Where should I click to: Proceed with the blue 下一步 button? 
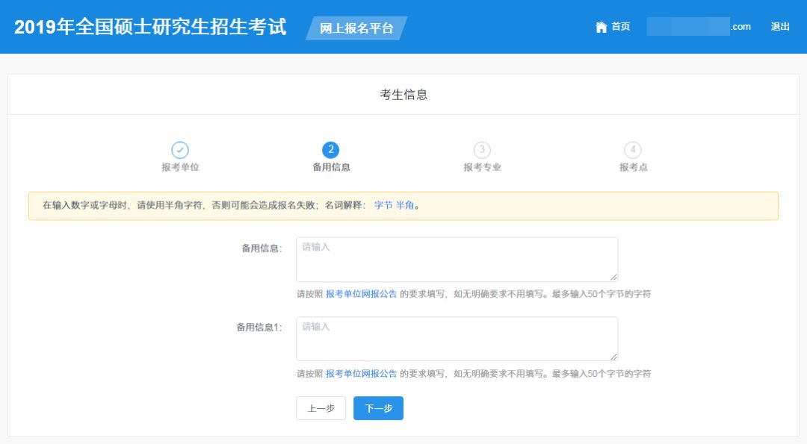pos(378,408)
